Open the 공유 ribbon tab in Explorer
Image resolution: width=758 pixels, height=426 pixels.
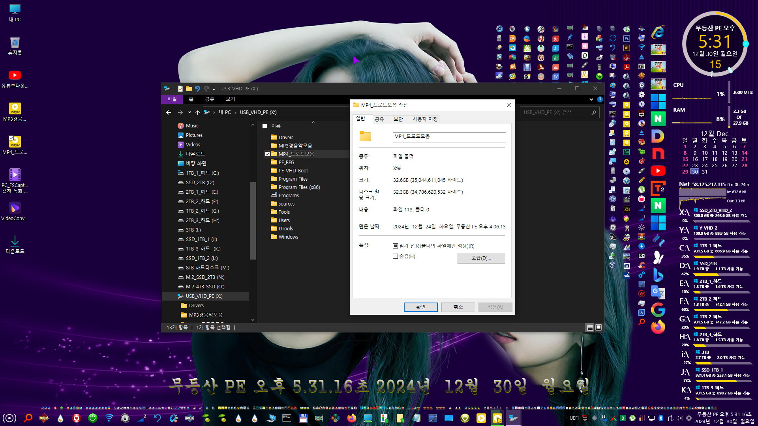209,99
